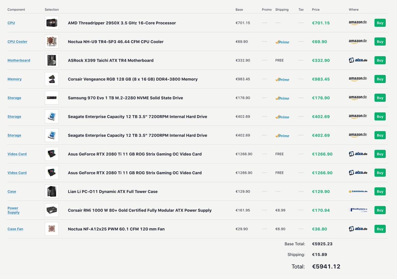Click Storage link in Samsung 970 Evo row
The height and width of the screenshot is (279, 397).
14,98
